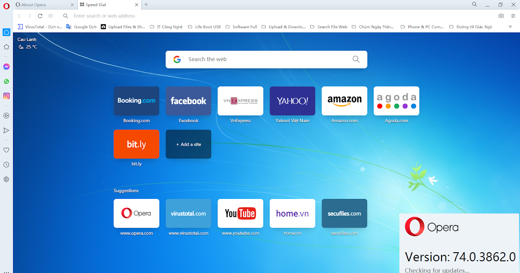The image size is (520, 273).
Task: Open Settings gear in the sidebar
Action: pyautogui.click(x=6, y=179)
